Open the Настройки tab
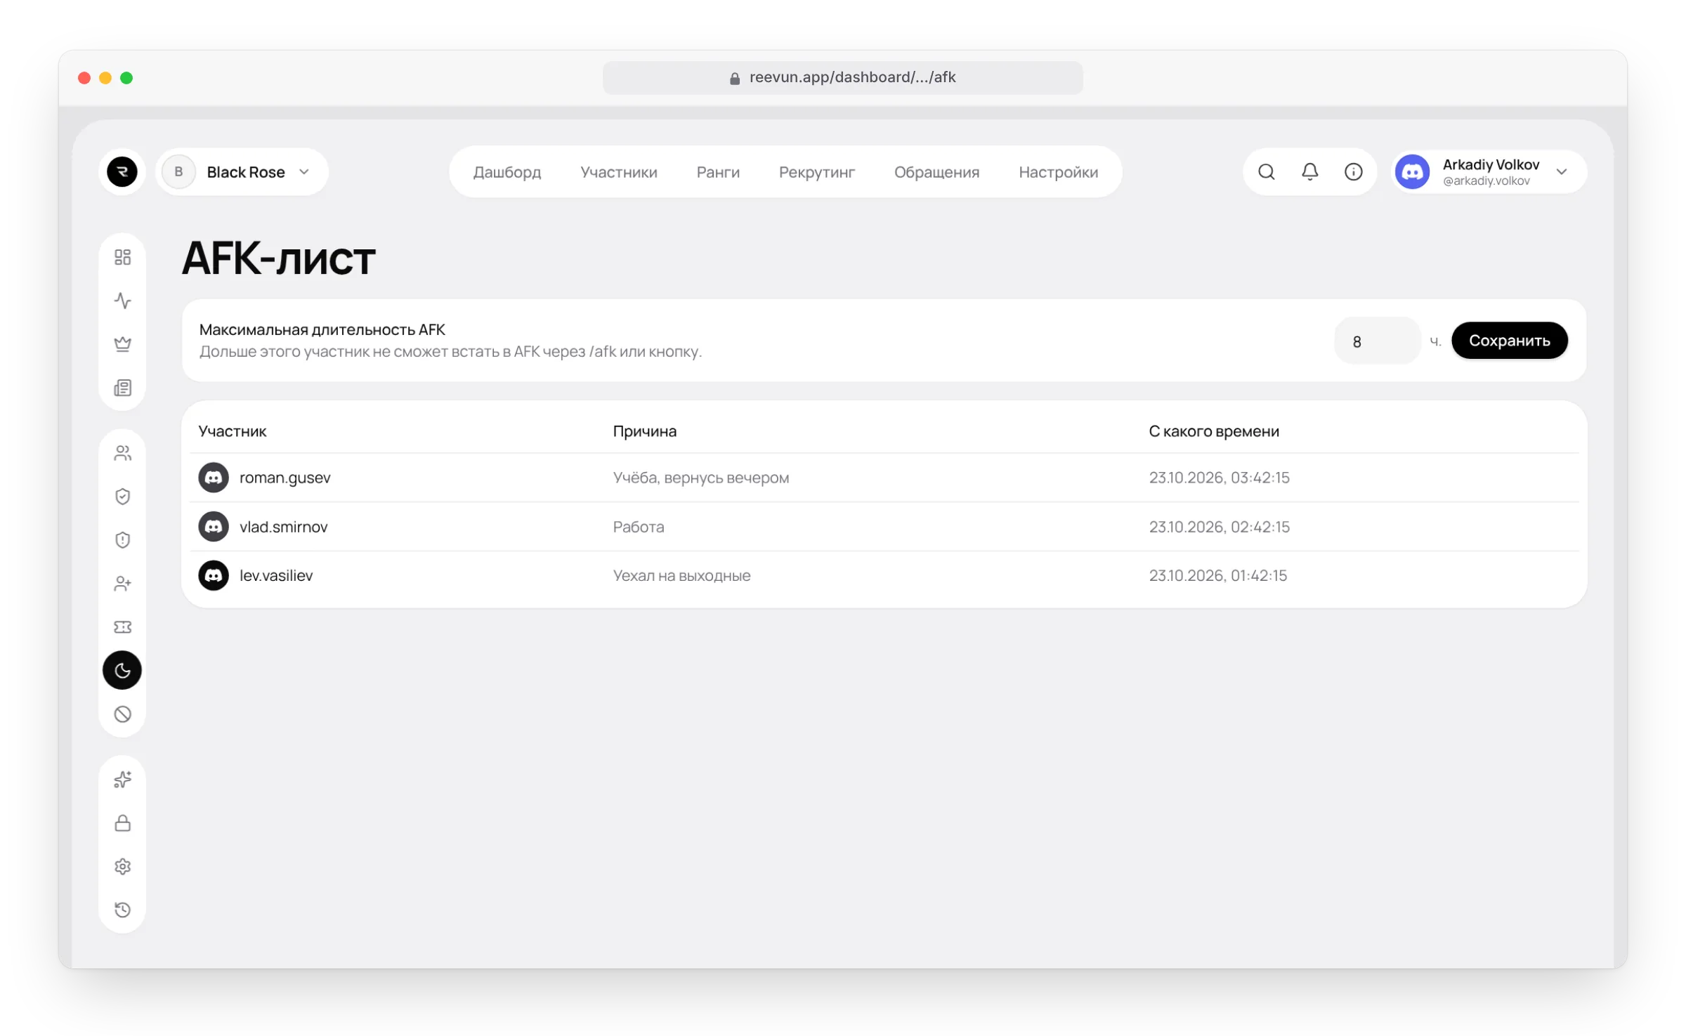The image size is (1686, 1036). [x=1058, y=172]
